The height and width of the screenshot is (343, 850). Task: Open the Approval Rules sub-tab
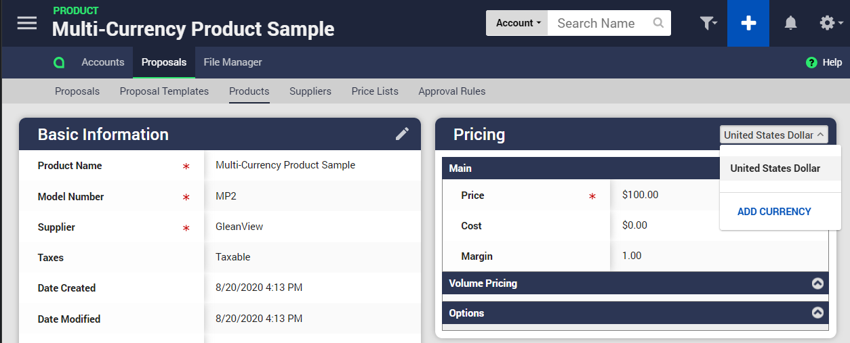pyautogui.click(x=452, y=91)
